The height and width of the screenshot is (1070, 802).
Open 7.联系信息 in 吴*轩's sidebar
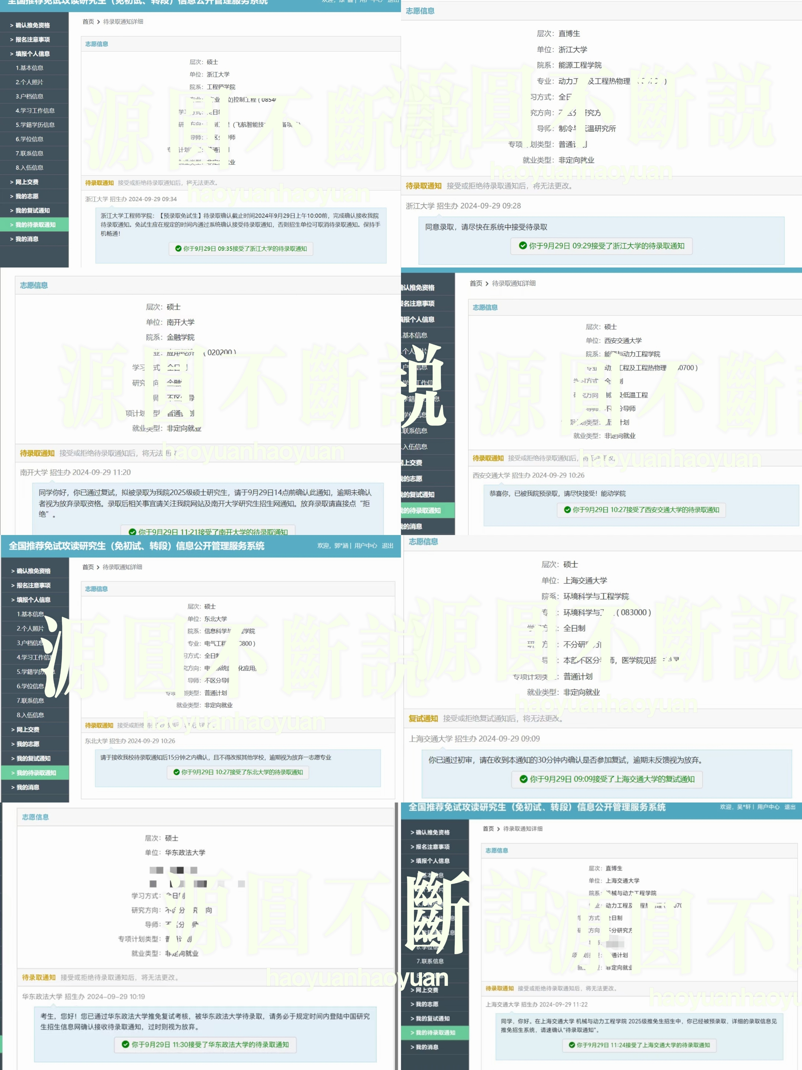tap(430, 961)
